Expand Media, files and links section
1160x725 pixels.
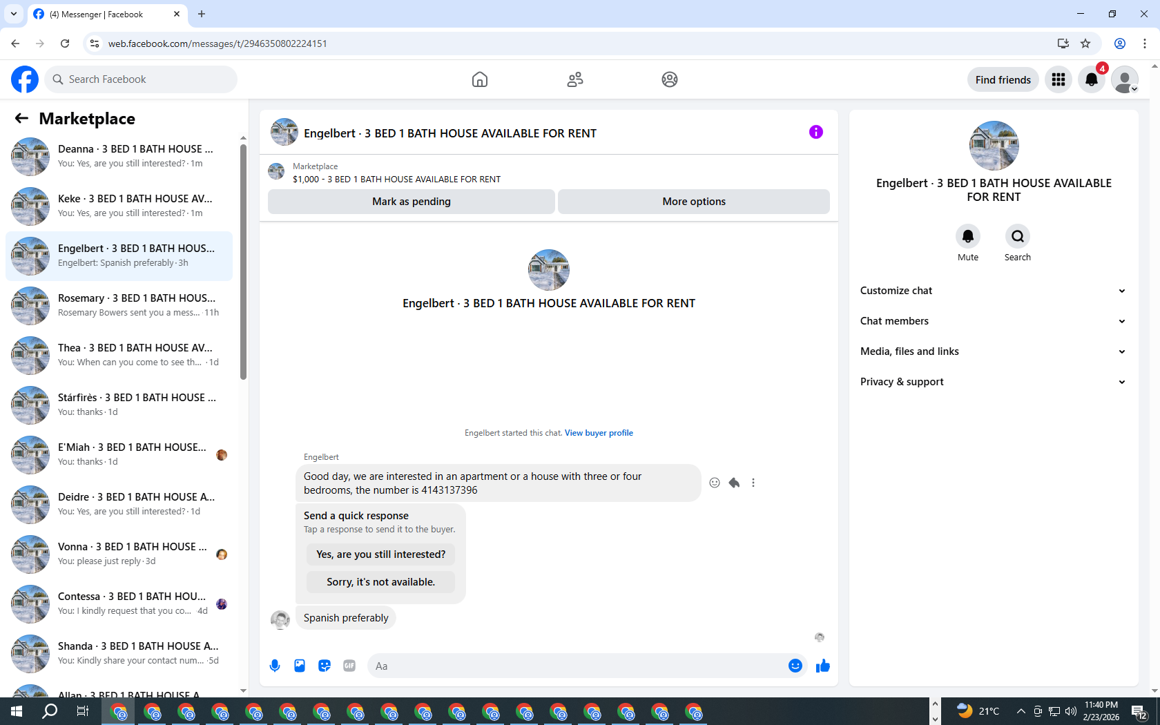tap(994, 351)
